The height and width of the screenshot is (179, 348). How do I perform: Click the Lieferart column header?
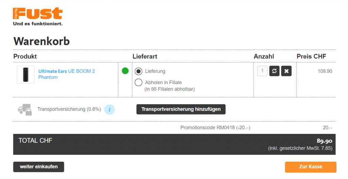[x=145, y=56]
